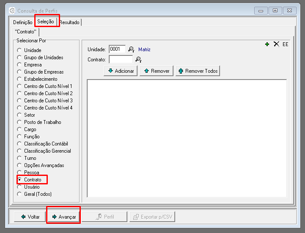305x233 pixels.
Task: Switch to the Definição tab
Action: (22, 22)
